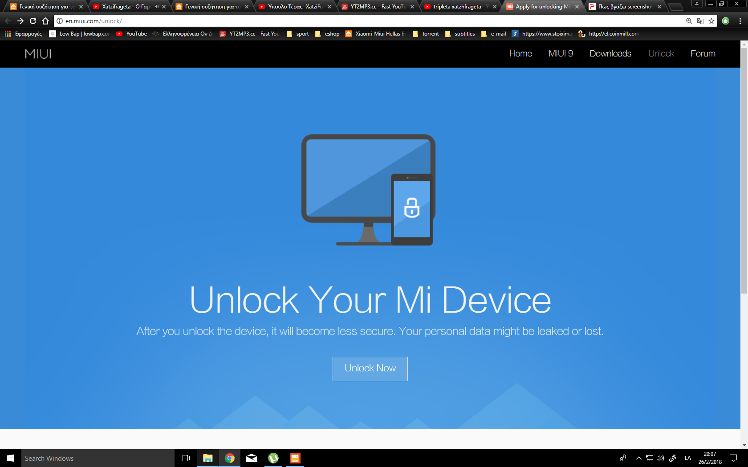Image resolution: width=748 pixels, height=467 pixels.
Task: Go to Home in MIUI navigation
Action: click(520, 53)
